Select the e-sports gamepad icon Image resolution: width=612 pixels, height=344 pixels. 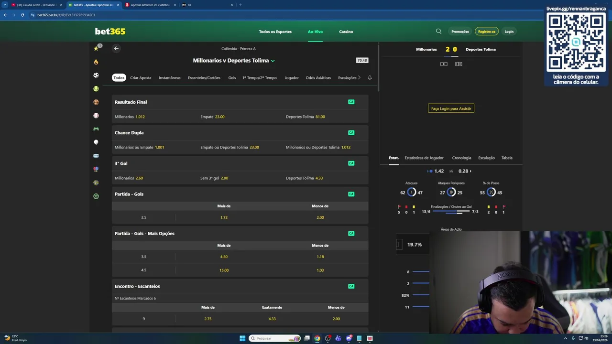pyautogui.click(x=96, y=129)
